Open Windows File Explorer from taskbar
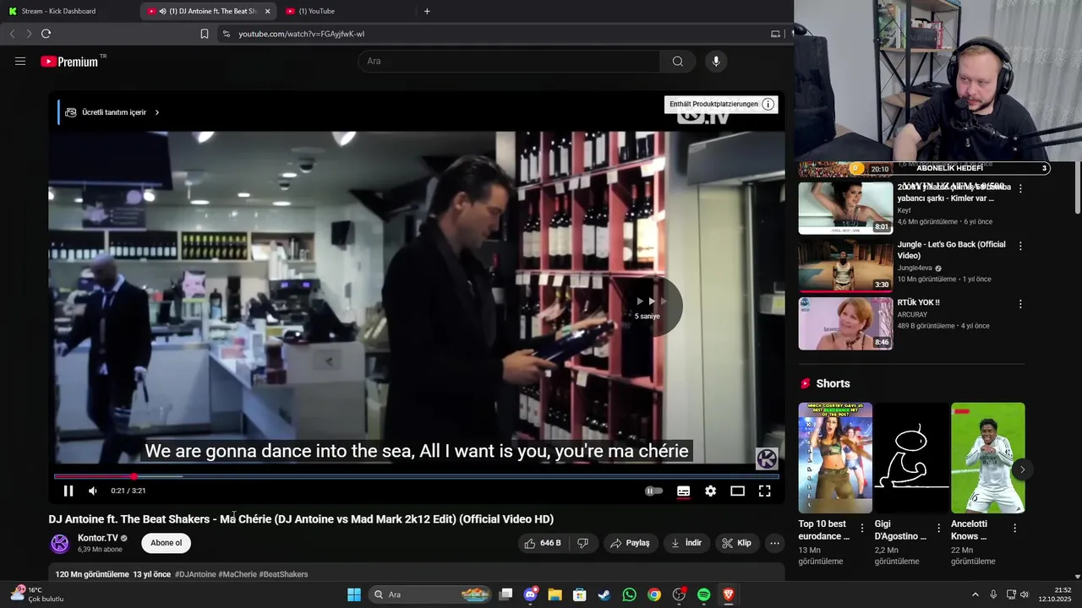This screenshot has width=1082, height=608. pyautogui.click(x=555, y=594)
